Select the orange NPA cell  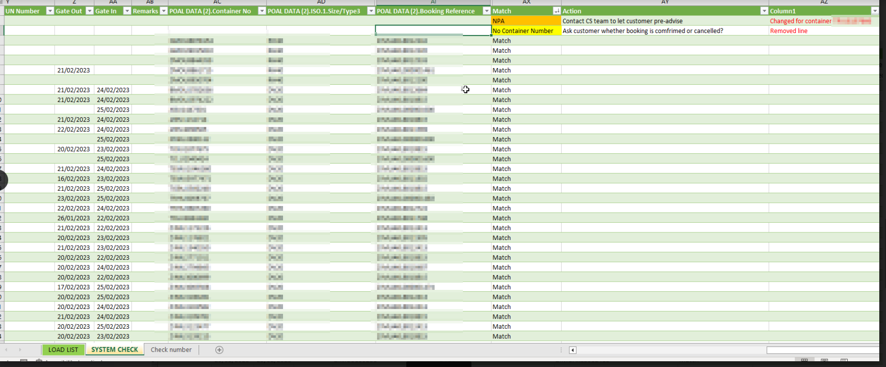pyautogui.click(x=526, y=21)
